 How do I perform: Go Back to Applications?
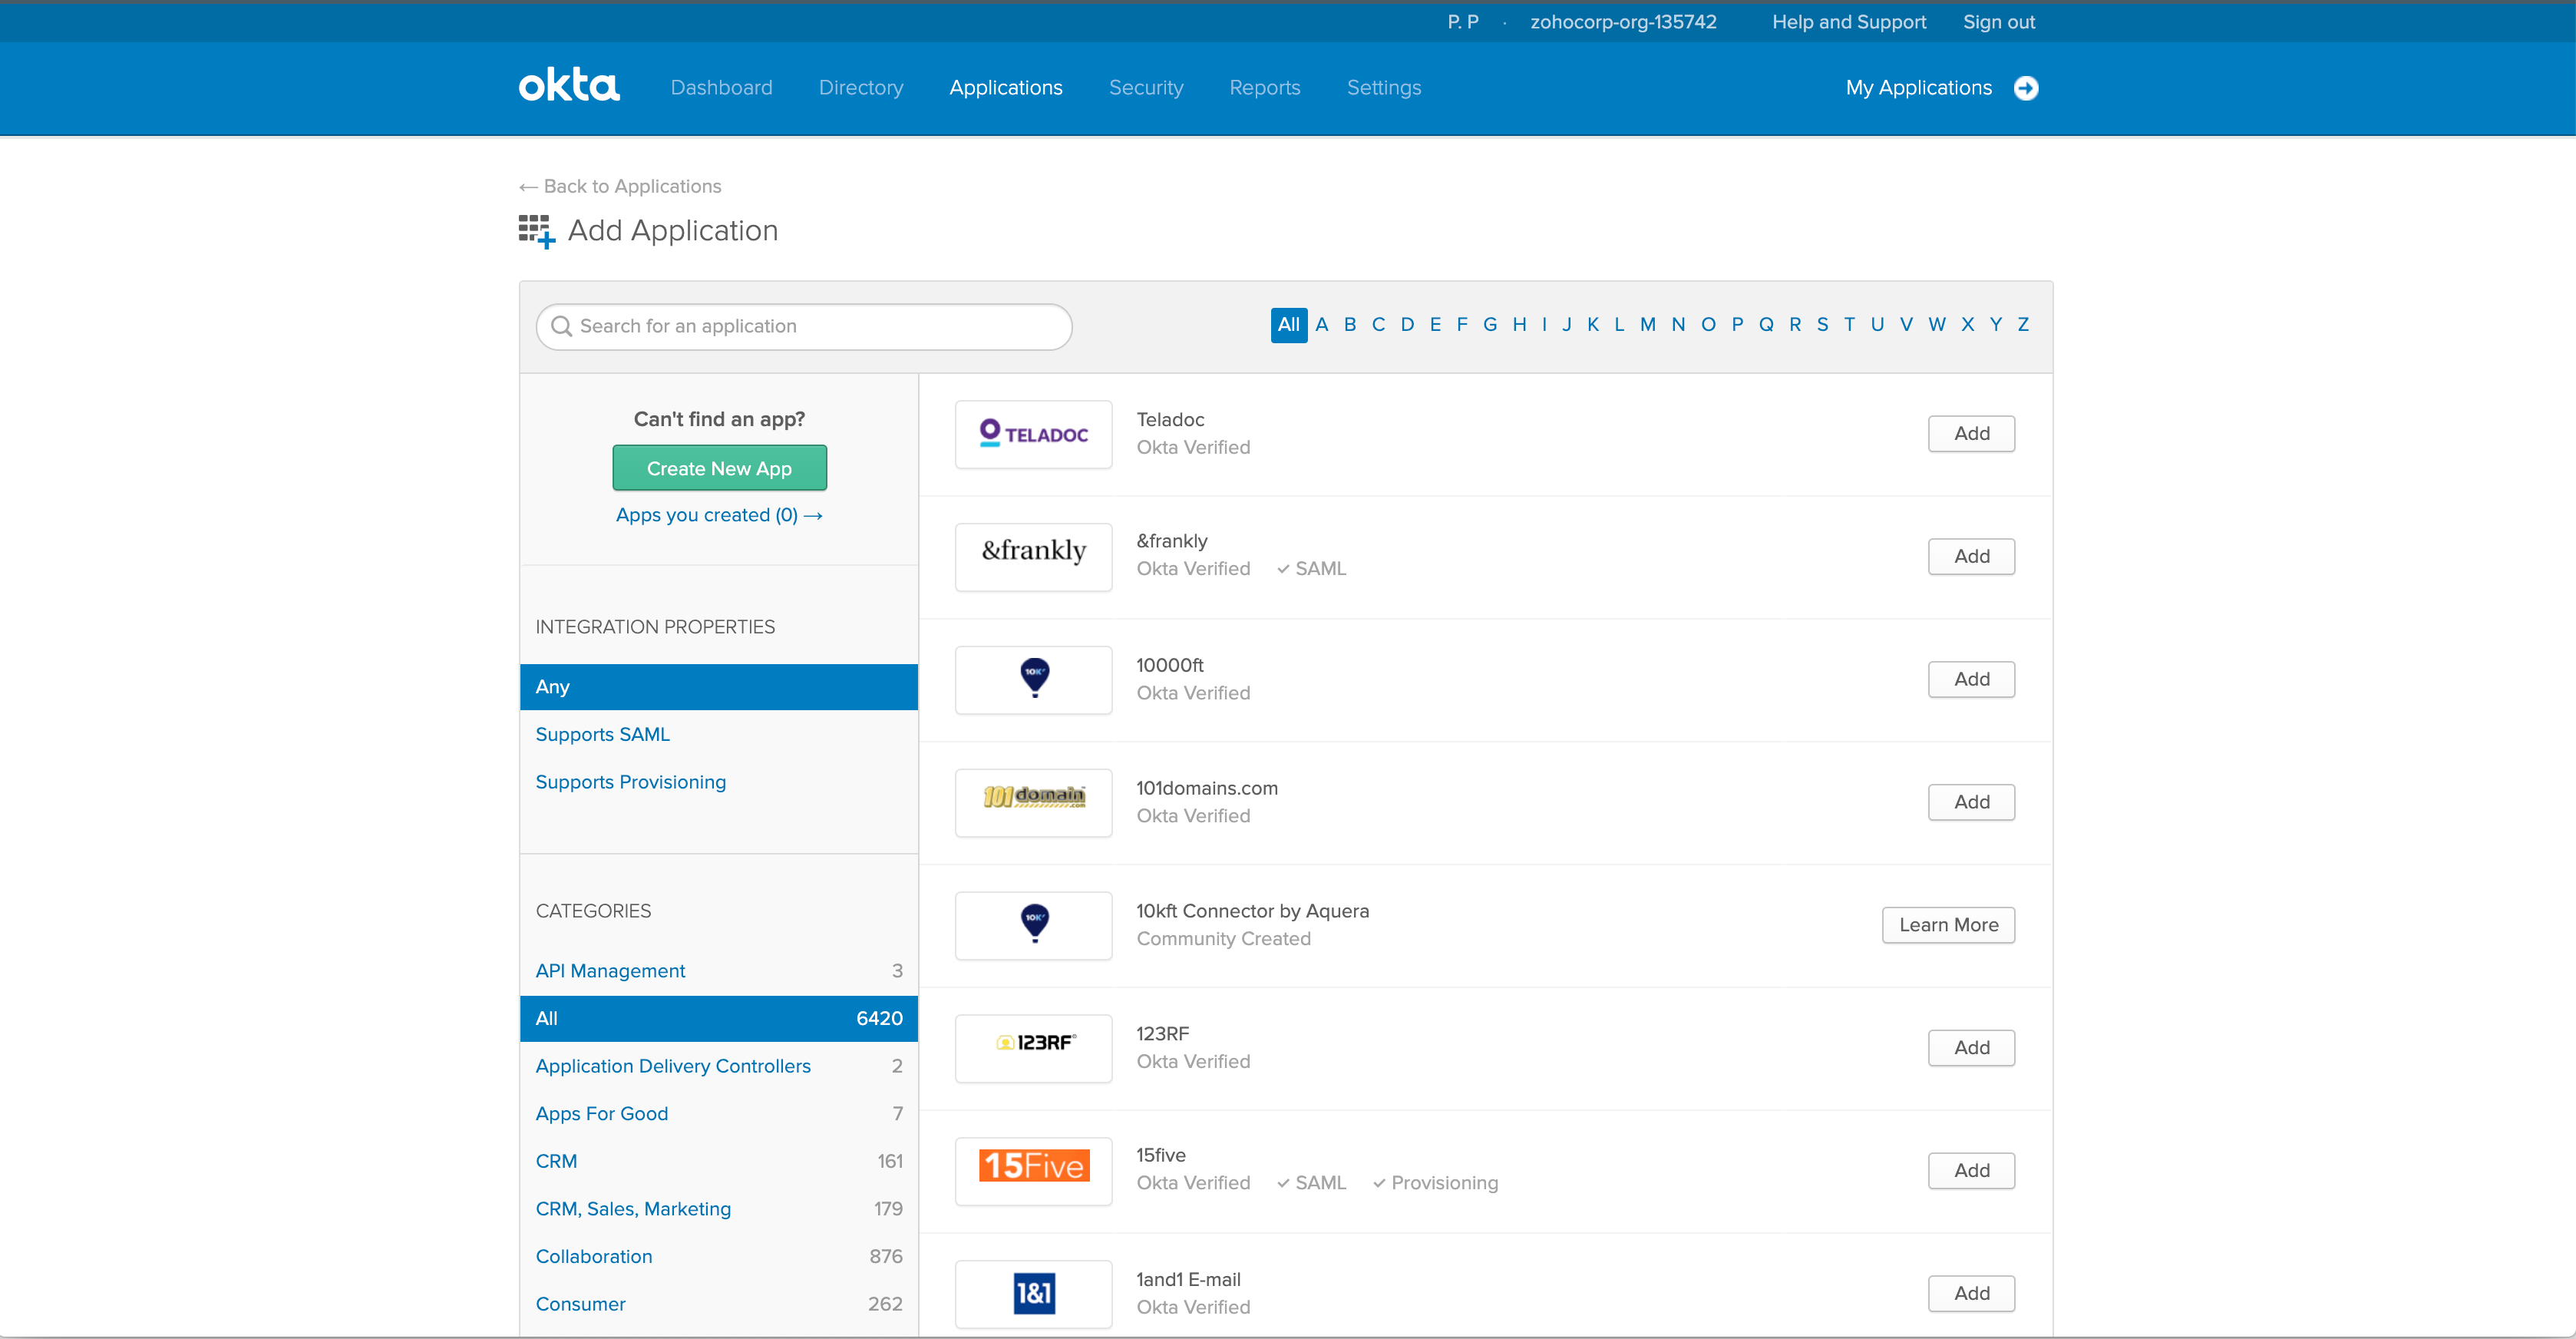click(x=620, y=186)
